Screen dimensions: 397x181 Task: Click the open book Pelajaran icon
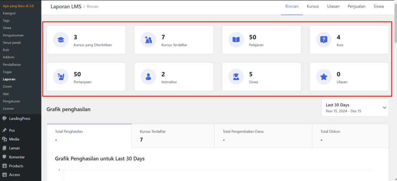[x=236, y=40]
